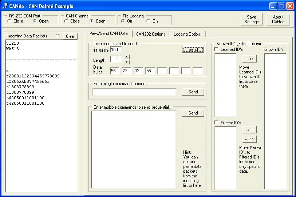
Task: Select the V1220 line in incoming packets
Action: 12,43
